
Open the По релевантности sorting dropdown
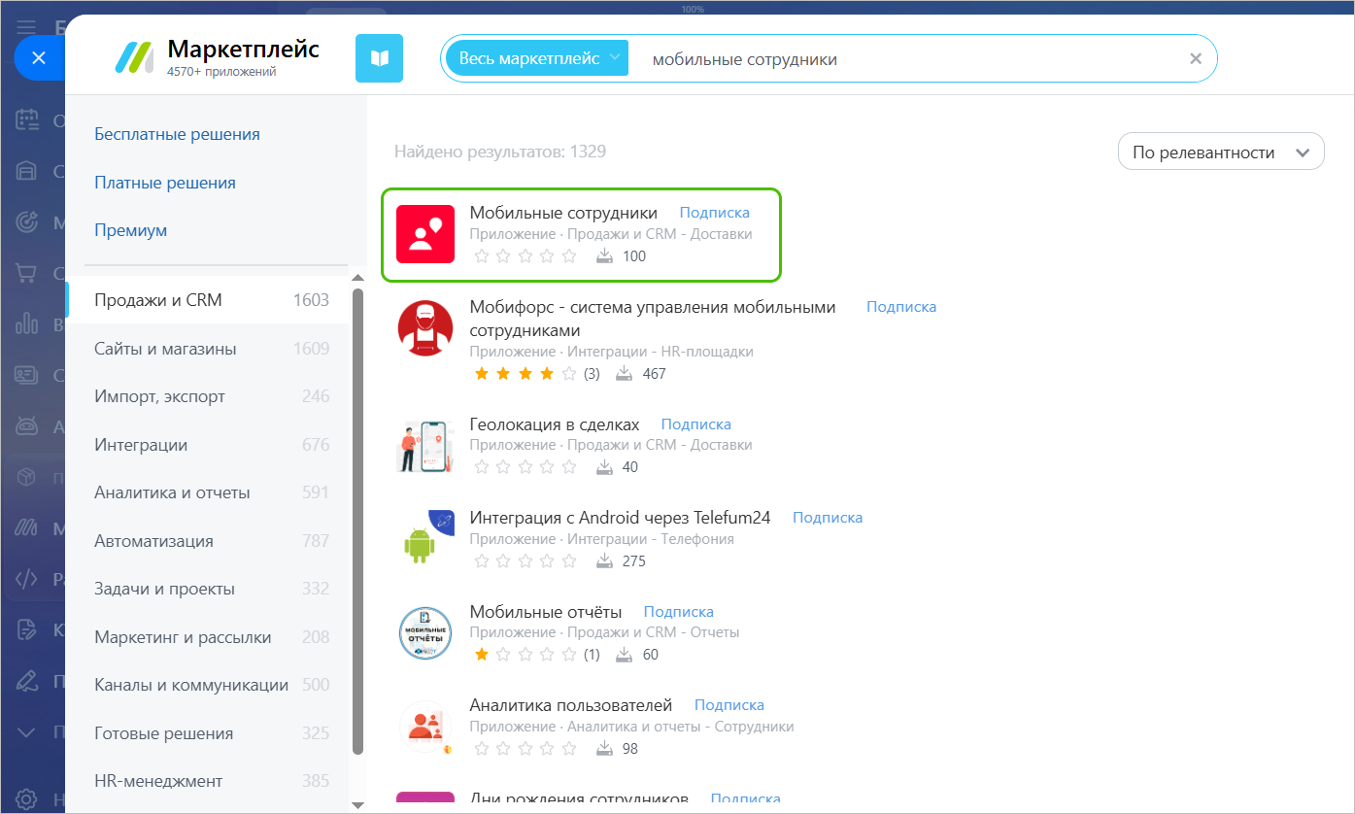pos(1221,153)
